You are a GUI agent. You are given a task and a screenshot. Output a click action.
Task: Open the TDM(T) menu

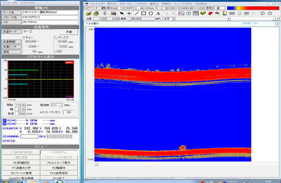pos(140,4)
